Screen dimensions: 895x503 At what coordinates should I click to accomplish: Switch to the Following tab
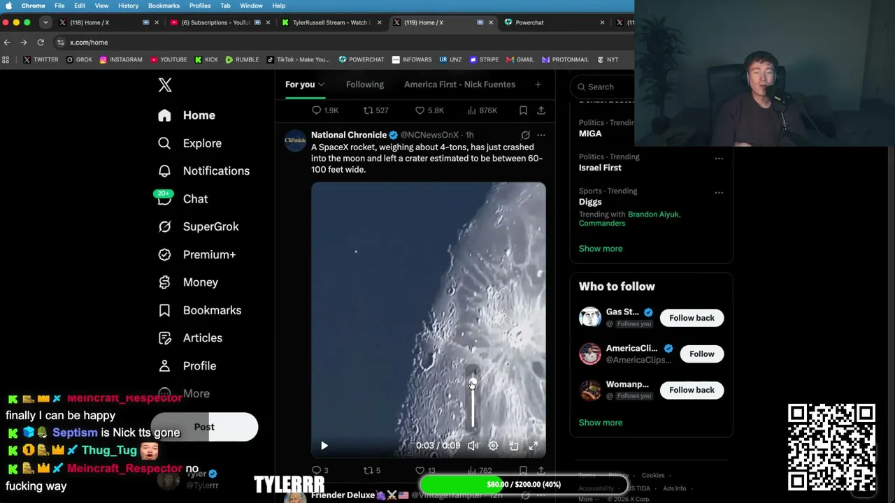point(365,85)
